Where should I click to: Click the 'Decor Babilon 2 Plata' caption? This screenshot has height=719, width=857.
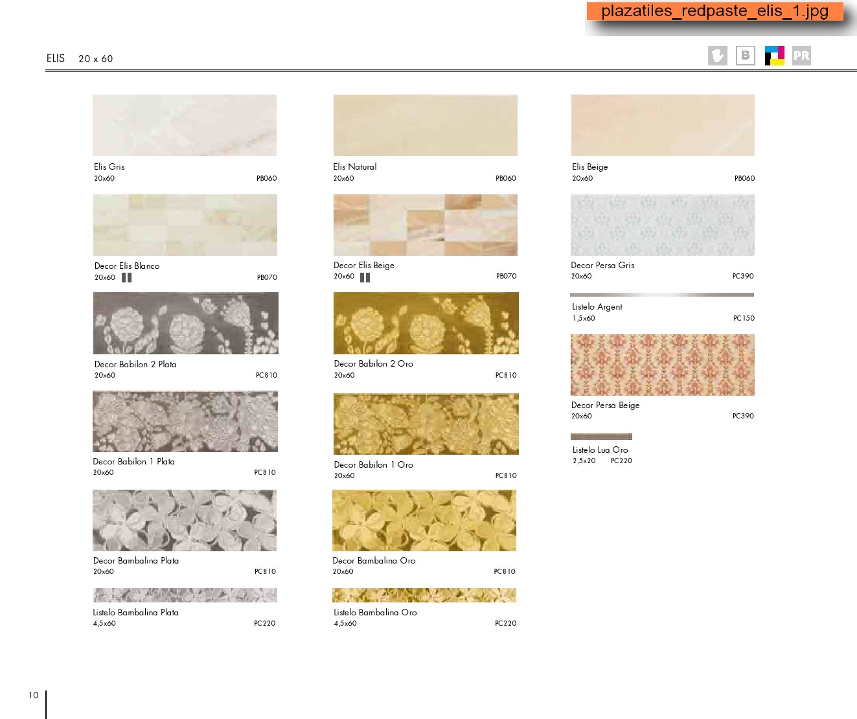(135, 364)
